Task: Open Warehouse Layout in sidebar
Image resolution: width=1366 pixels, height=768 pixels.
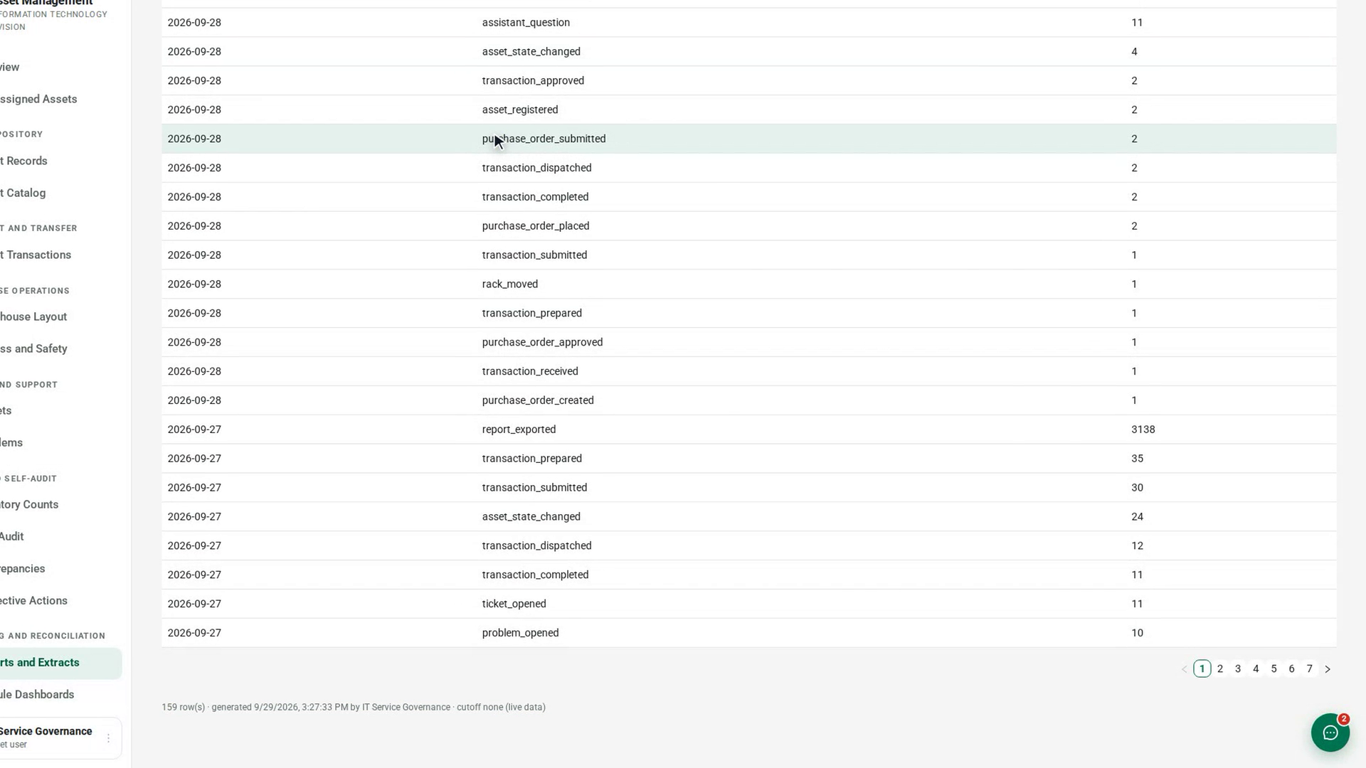Action: coord(33,316)
